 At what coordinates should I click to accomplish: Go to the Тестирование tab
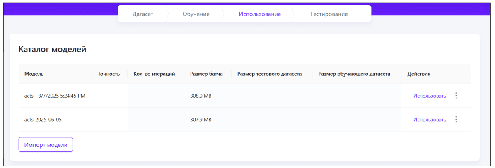click(x=329, y=14)
